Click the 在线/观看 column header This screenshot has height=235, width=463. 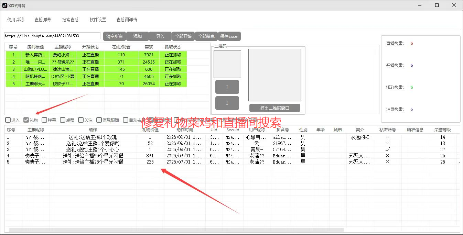tap(121, 47)
